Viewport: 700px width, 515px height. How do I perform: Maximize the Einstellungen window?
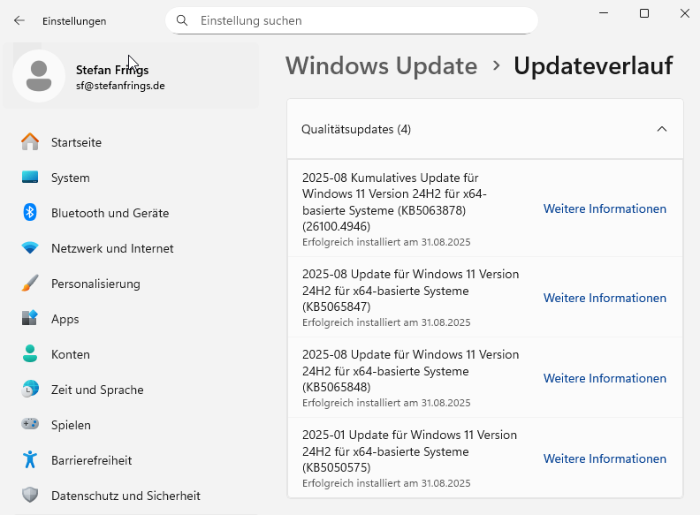(643, 13)
